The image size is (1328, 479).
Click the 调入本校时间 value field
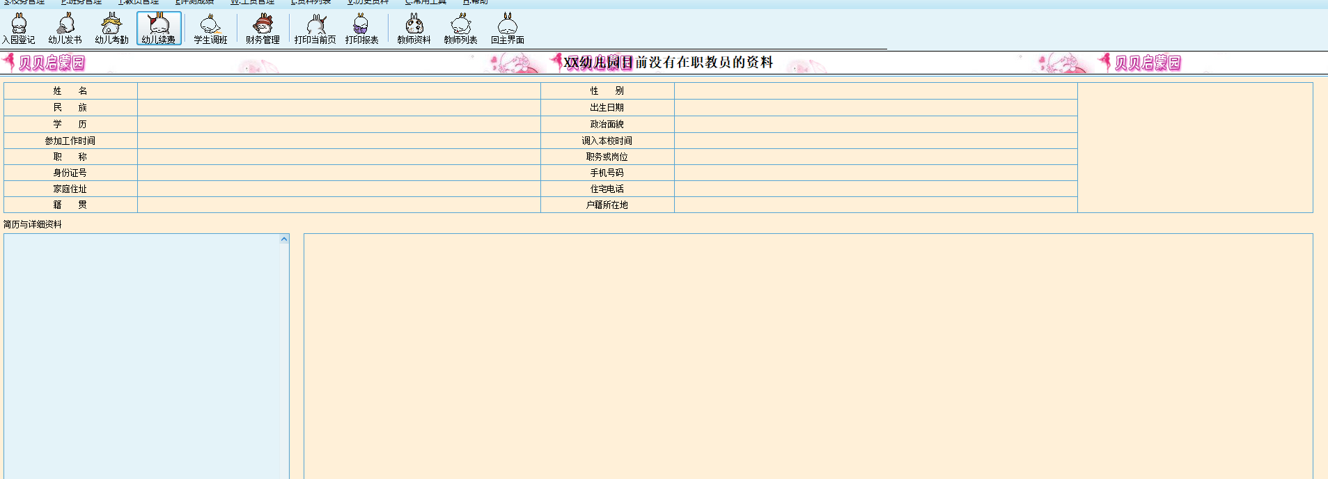(x=876, y=141)
